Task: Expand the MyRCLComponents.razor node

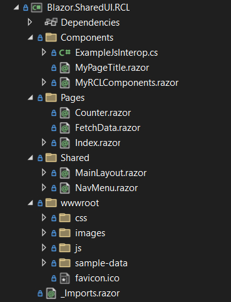Action: (x=44, y=83)
